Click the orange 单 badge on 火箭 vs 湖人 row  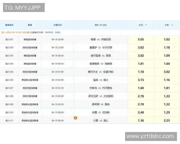tap(75, 118)
